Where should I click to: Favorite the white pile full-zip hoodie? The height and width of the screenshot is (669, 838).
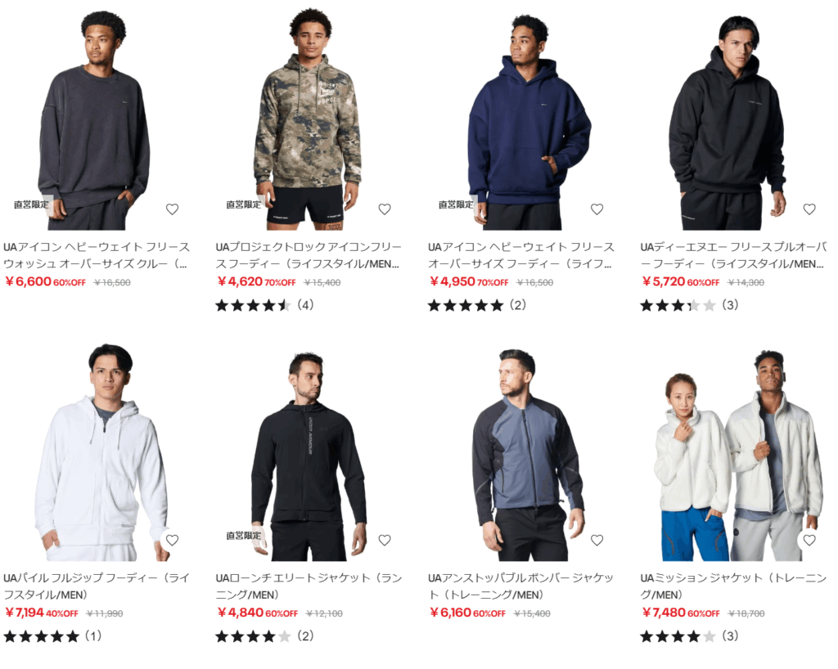[172, 541]
